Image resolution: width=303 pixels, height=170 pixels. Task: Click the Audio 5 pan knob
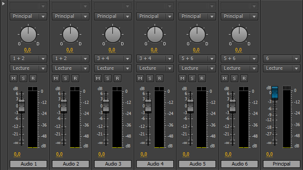[197, 35]
